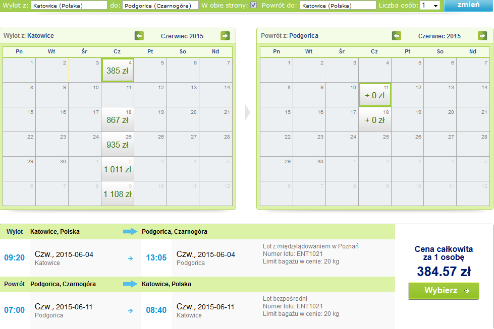Toggle the 'W obie strony' round-trip checkbox
This screenshot has height=329, width=494.
(254, 5)
